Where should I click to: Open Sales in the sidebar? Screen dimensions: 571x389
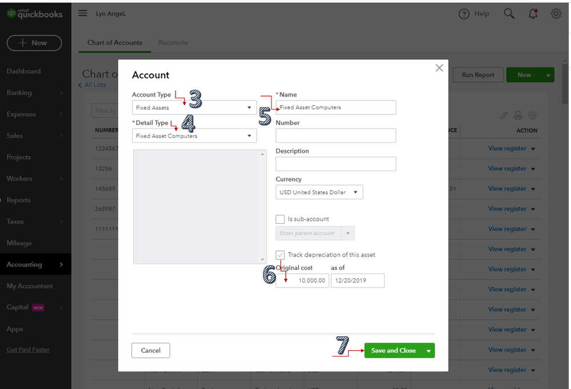35,136
